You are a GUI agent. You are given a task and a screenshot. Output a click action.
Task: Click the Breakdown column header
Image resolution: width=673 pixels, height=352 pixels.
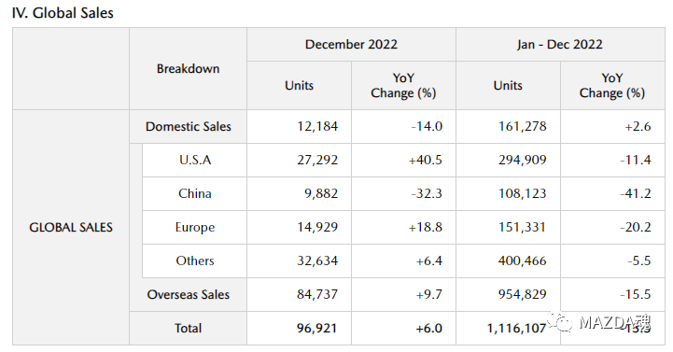point(188,69)
